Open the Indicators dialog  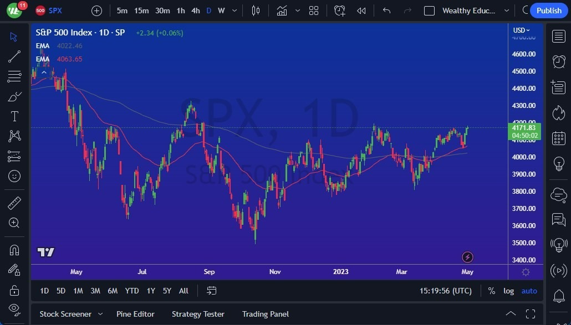pyautogui.click(x=282, y=11)
